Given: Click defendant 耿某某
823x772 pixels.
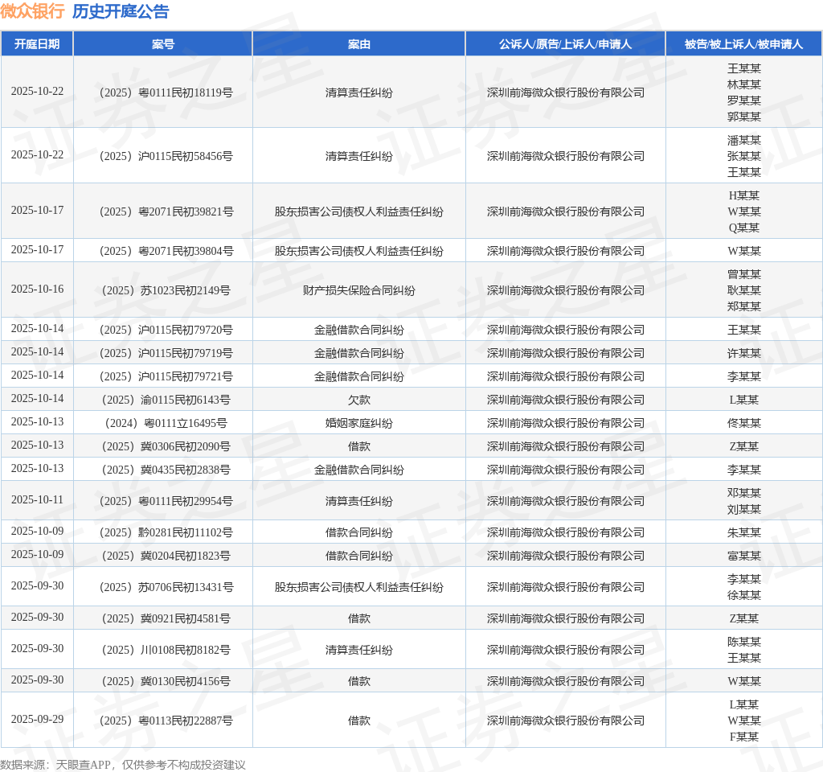Looking at the screenshot, I should point(743,290).
